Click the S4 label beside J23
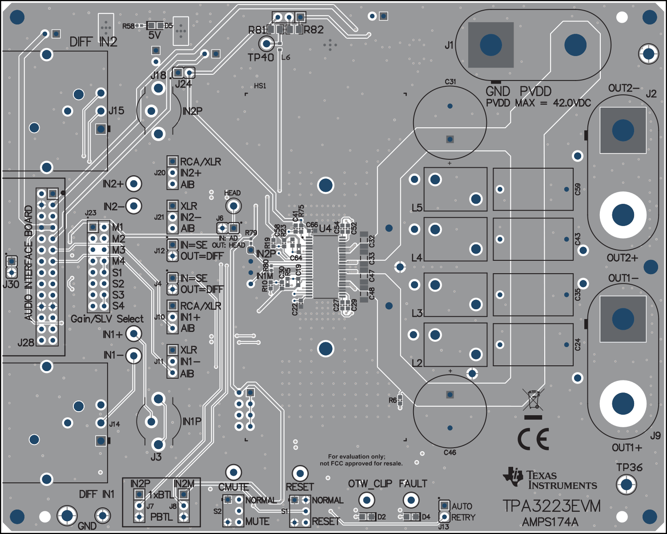The width and height of the screenshot is (667, 534). [x=118, y=306]
